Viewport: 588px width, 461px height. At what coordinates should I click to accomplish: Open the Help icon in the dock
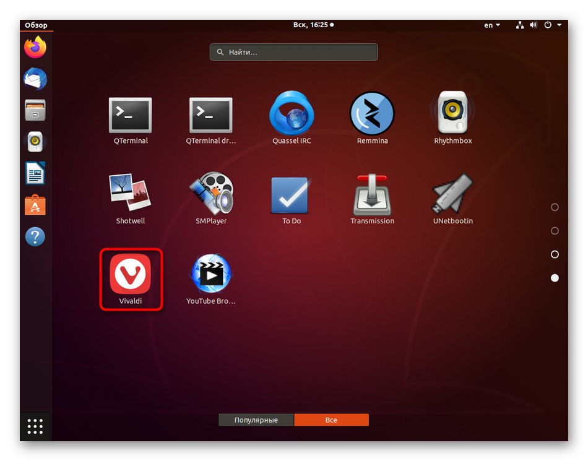[x=35, y=236]
